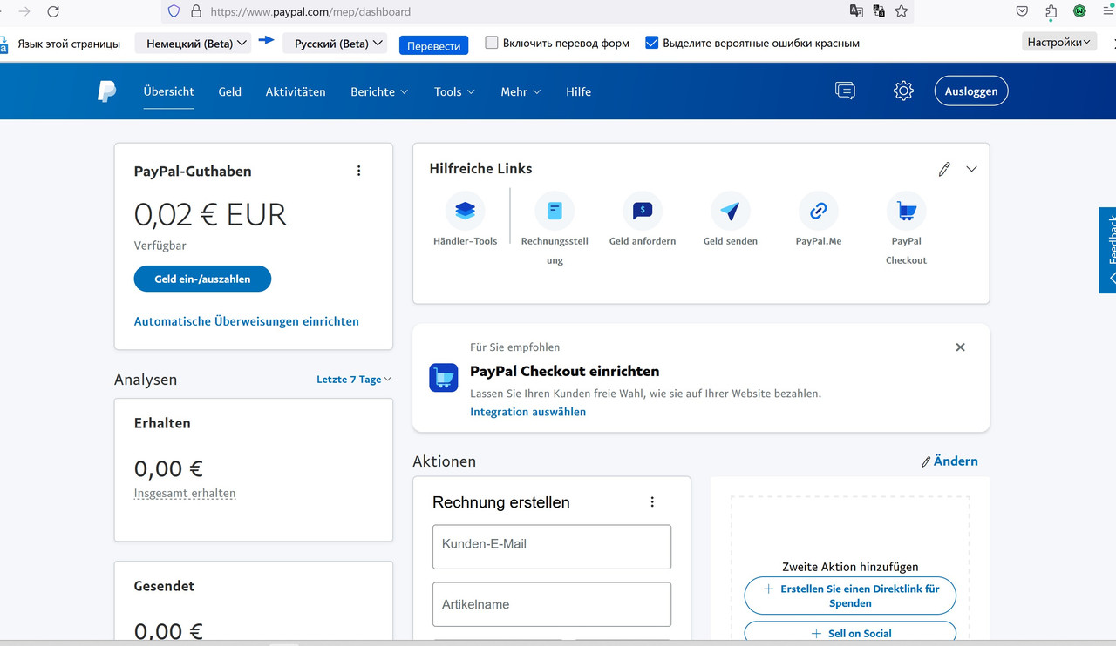
Task: Click the tracking protection shield icon
Action: [174, 11]
